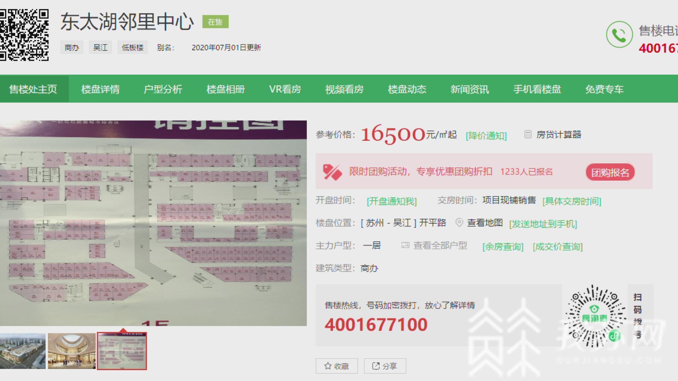
Task: Click the 1233人已报名 text
Action: tap(527, 172)
